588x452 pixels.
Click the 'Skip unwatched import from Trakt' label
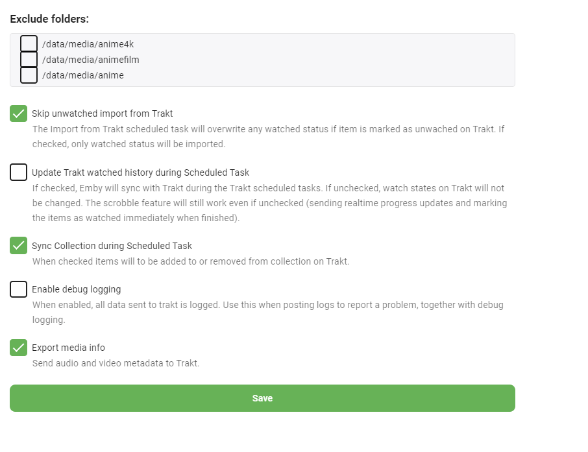[102, 113]
